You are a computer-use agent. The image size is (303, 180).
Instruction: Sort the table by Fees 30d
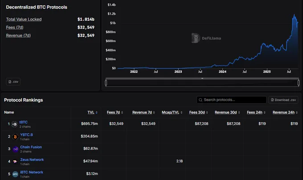coord(198,112)
